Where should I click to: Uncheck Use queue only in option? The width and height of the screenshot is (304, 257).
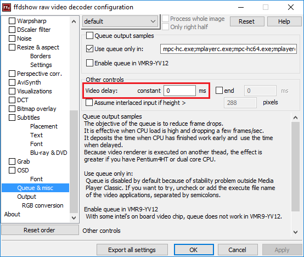[89, 49]
